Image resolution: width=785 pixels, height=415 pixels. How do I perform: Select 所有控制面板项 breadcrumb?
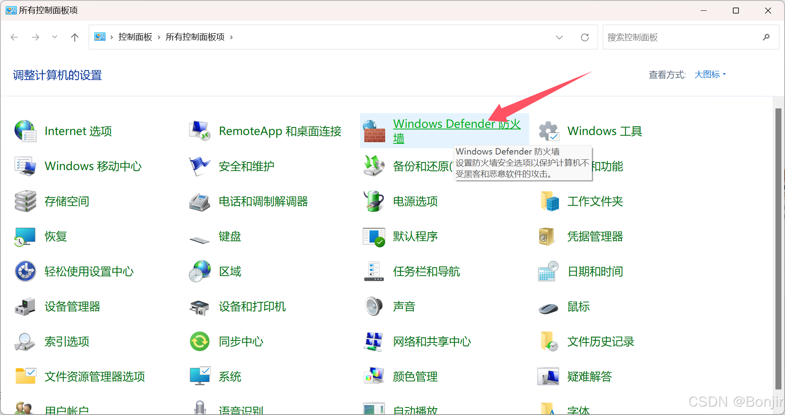coord(195,37)
